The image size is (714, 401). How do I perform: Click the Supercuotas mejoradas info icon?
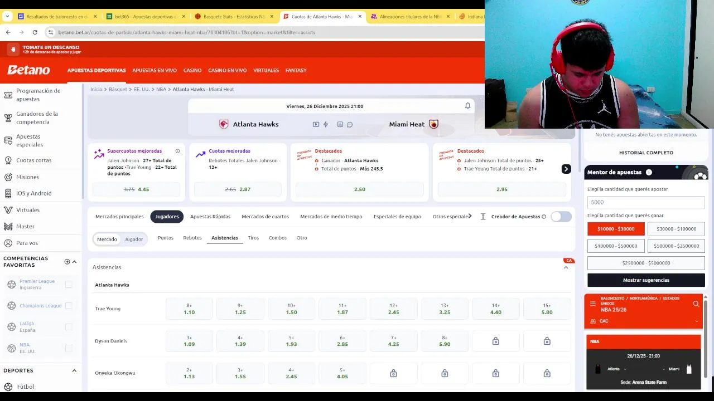click(x=177, y=151)
